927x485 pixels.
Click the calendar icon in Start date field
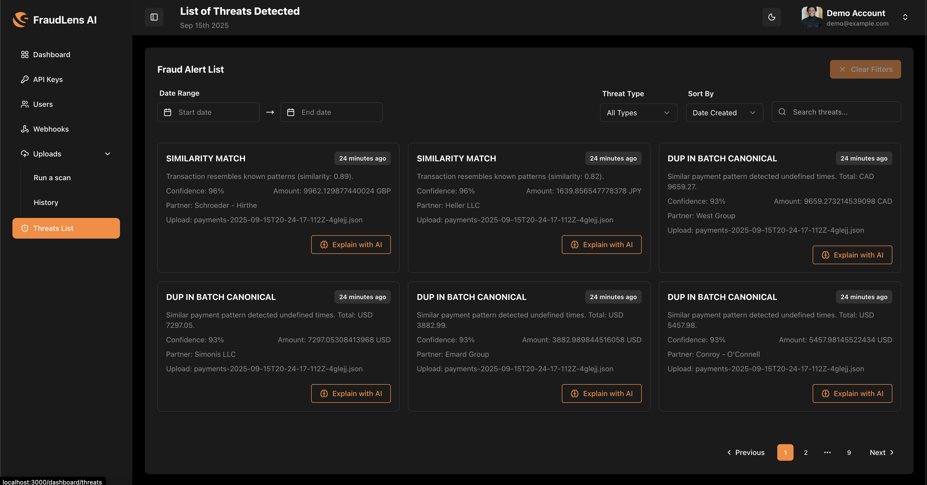(168, 112)
